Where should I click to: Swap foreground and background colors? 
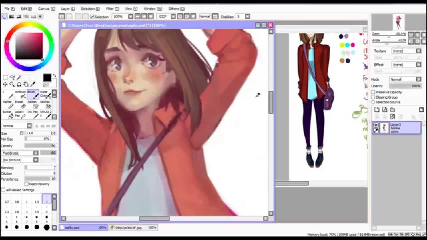54,76
